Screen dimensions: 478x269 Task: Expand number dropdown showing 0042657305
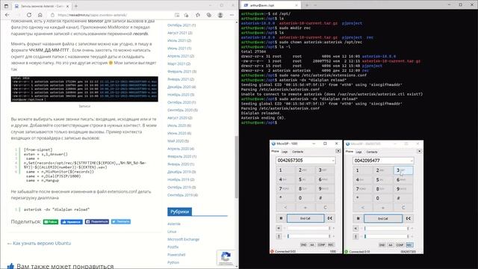coord(332,161)
